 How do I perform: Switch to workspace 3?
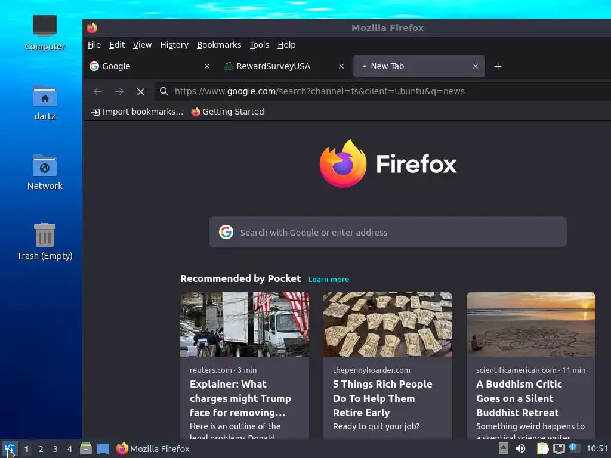coord(55,449)
